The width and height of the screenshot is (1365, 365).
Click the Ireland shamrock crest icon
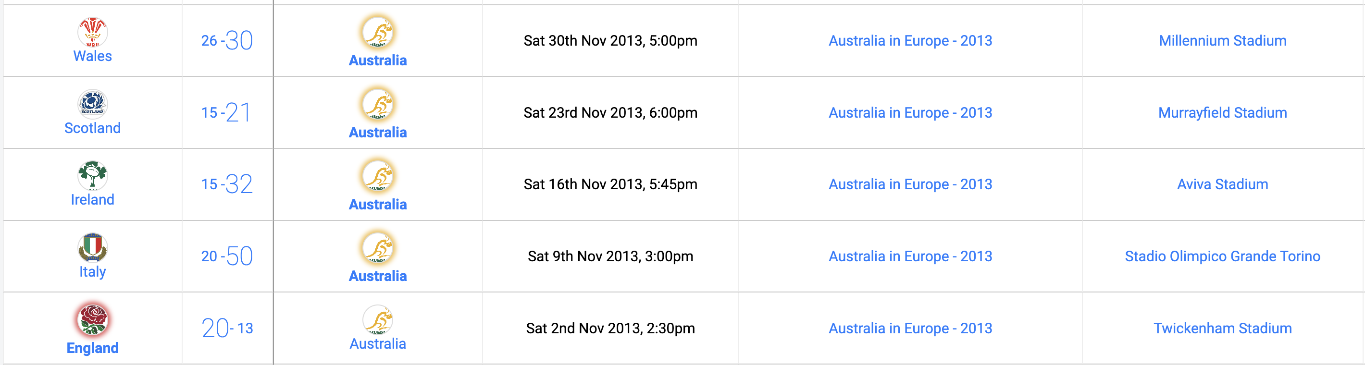click(x=92, y=175)
